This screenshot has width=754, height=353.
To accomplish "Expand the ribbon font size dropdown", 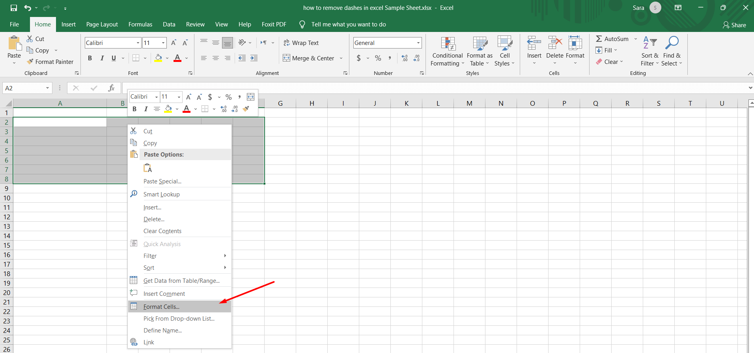I will coord(163,43).
